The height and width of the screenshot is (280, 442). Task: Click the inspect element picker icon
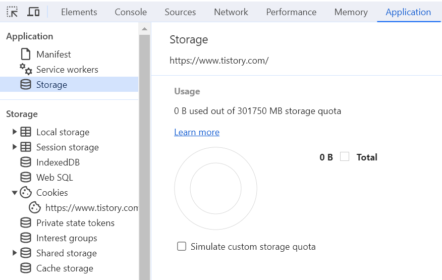tap(13, 12)
